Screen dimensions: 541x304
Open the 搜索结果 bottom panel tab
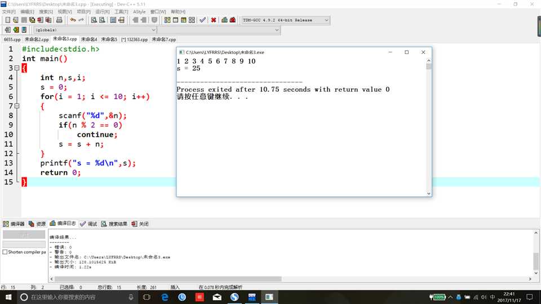point(114,224)
